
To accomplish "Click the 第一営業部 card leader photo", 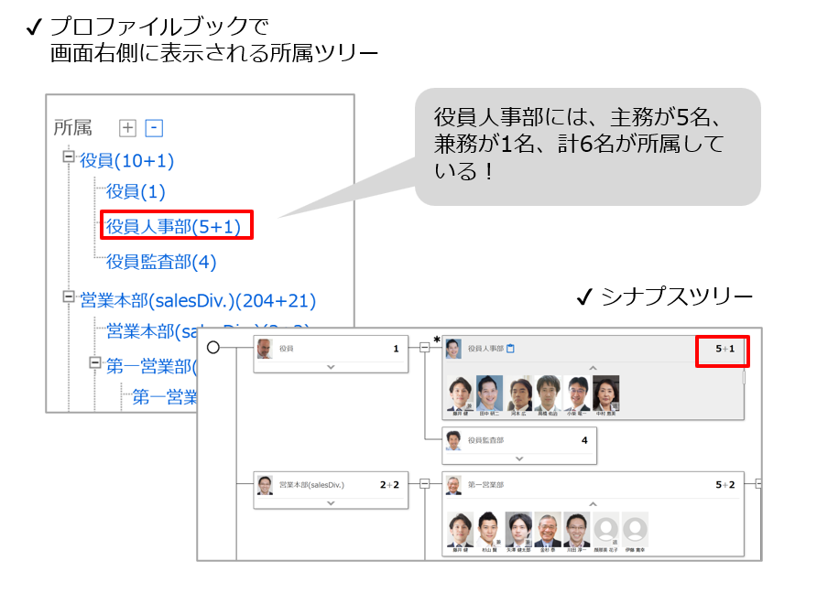I will click(453, 485).
